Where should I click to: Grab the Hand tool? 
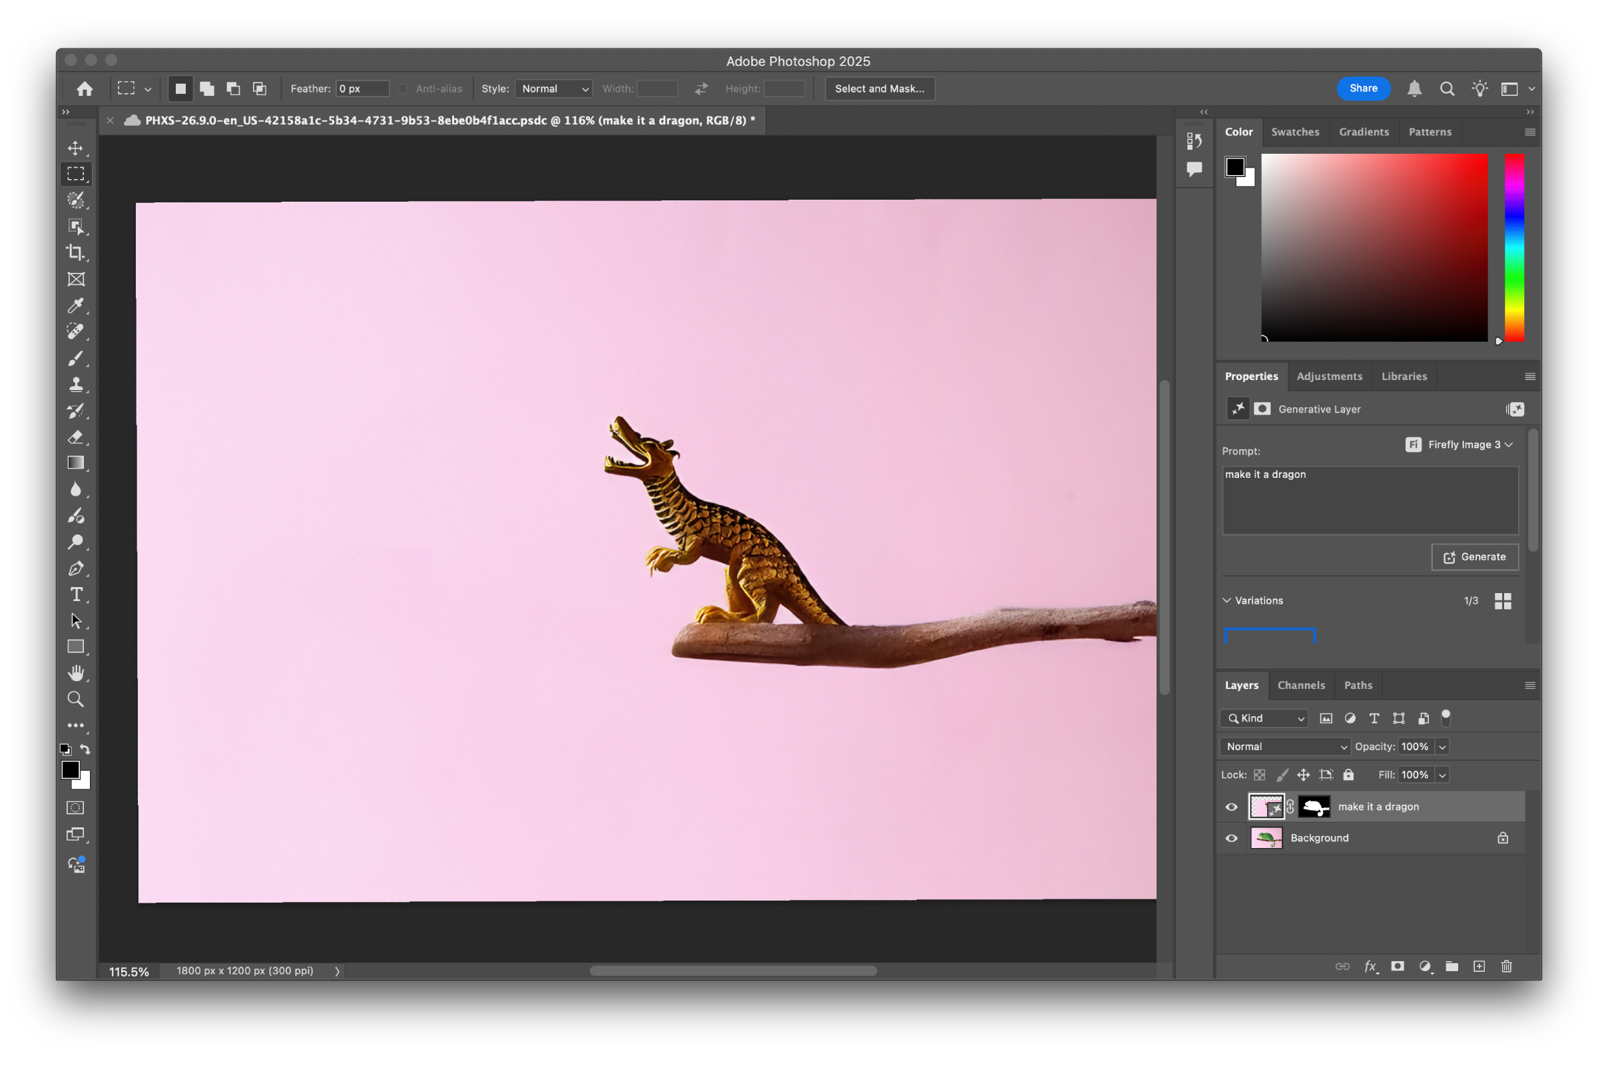tap(76, 672)
